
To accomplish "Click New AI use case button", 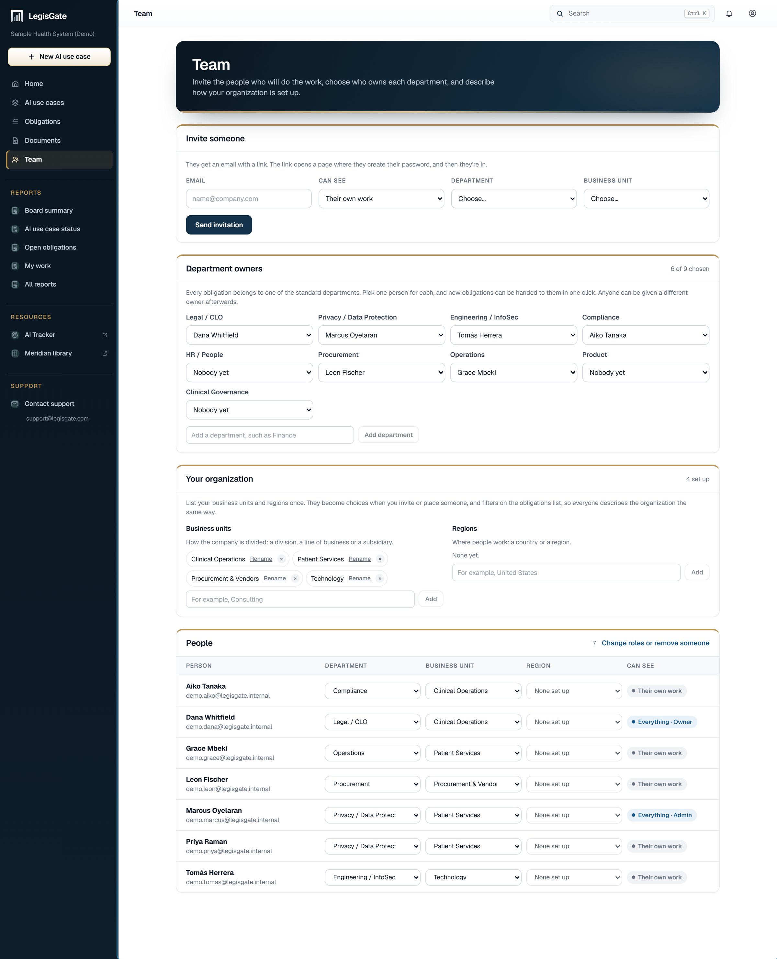I will pos(59,57).
